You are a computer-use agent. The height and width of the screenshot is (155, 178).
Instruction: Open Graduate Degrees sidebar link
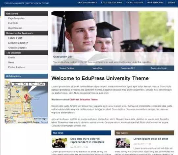pos(17,48)
